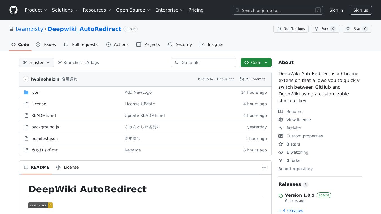Expand the Product menu
Image resolution: width=381 pixels, height=214 pixels.
coord(36,10)
